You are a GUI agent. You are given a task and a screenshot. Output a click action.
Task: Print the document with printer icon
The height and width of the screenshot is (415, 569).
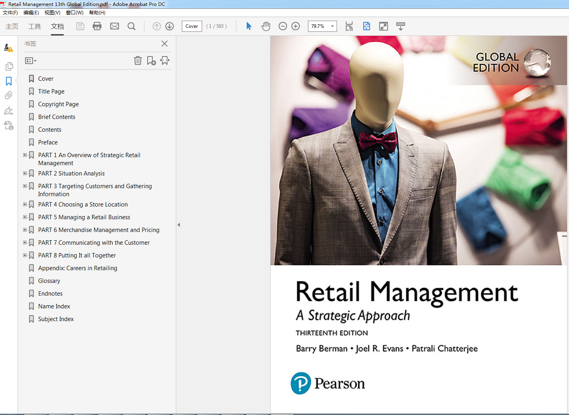point(97,26)
